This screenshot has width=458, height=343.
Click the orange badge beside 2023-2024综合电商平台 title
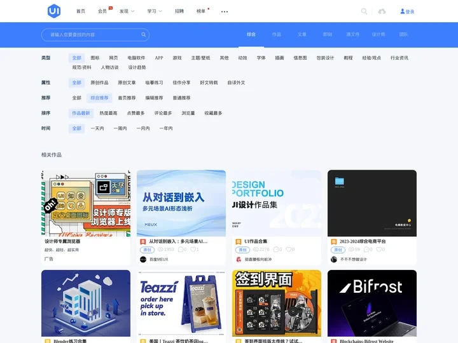point(333,241)
